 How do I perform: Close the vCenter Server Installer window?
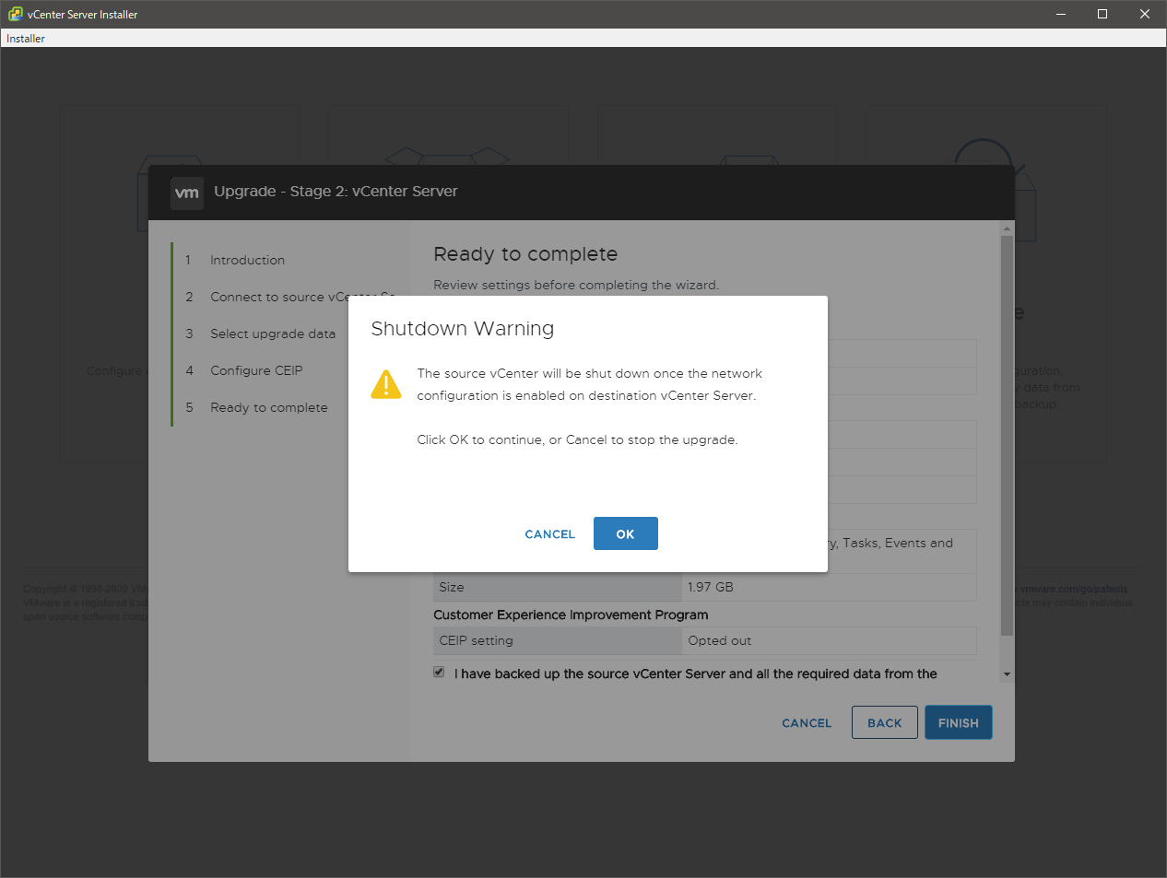[1145, 14]
